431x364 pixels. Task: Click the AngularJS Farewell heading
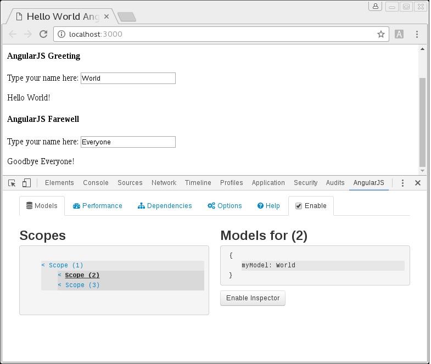tap(43, 119)
